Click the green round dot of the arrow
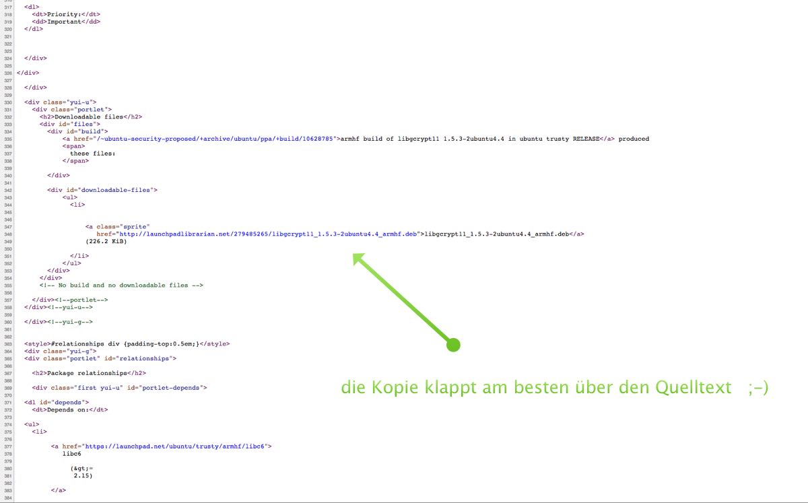808x503 pixels. (x=453, y=345)
